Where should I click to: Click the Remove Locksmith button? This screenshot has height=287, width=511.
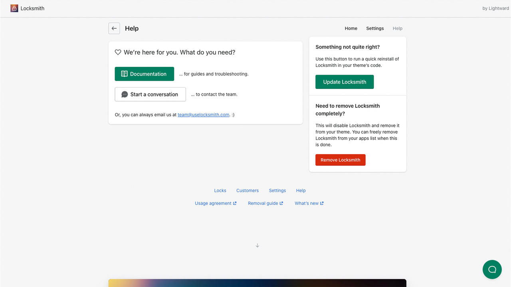pyautogui.click(x=340, y=159)
